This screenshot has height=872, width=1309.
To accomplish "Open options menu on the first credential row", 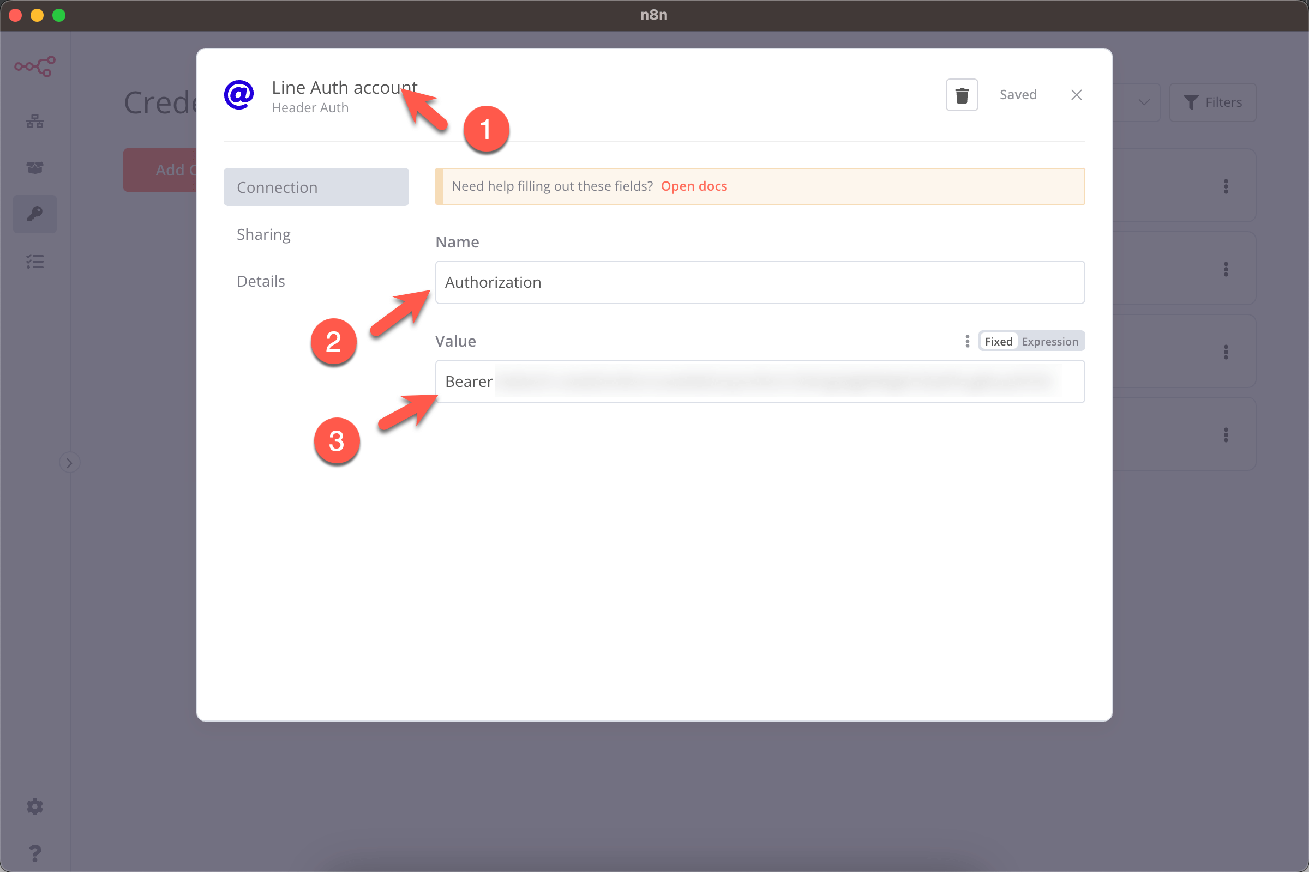I will (x=1226, y=186).
